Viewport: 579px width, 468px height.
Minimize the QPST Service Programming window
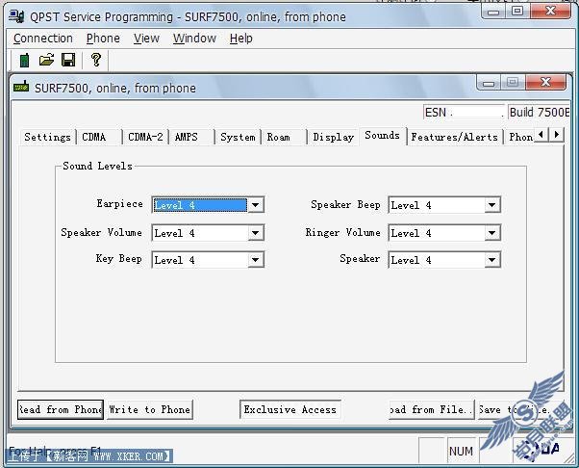[x=493, y=12]
